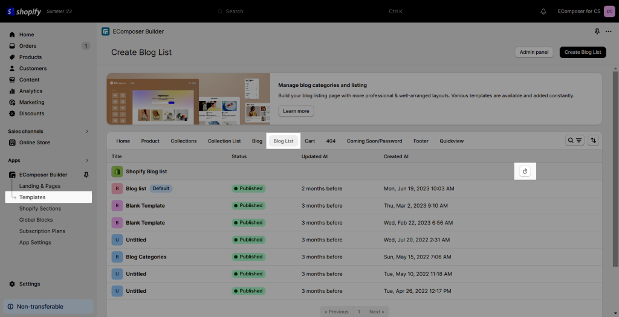Click the EComposer Builder header logo
This screenshot has width=619, height=317.
click(x=105, y=31)
